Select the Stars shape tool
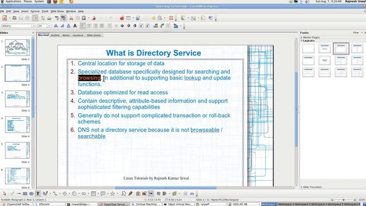Viewport: 366px width, 206px height. click(x=113, y=193)
